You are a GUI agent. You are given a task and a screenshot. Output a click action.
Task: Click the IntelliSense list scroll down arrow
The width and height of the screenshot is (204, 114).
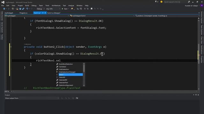pos(84,85)
